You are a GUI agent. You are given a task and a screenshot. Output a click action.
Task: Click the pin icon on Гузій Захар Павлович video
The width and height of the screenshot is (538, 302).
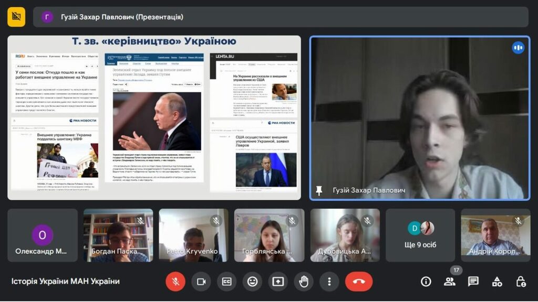pyautogui.click(x=319, y=190)
